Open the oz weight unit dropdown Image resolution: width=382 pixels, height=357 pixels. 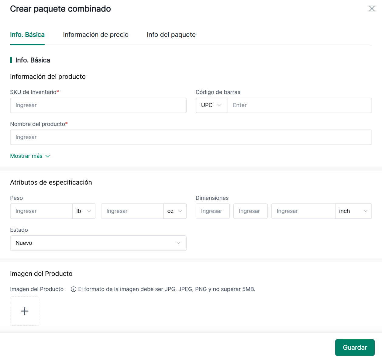[175, 211]
